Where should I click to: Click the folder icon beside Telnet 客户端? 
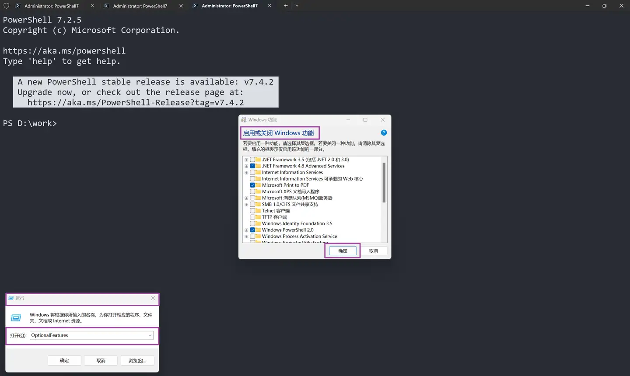(258, 211)
